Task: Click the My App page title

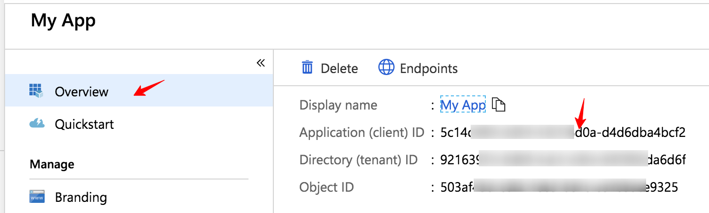Action: [63, 21]
